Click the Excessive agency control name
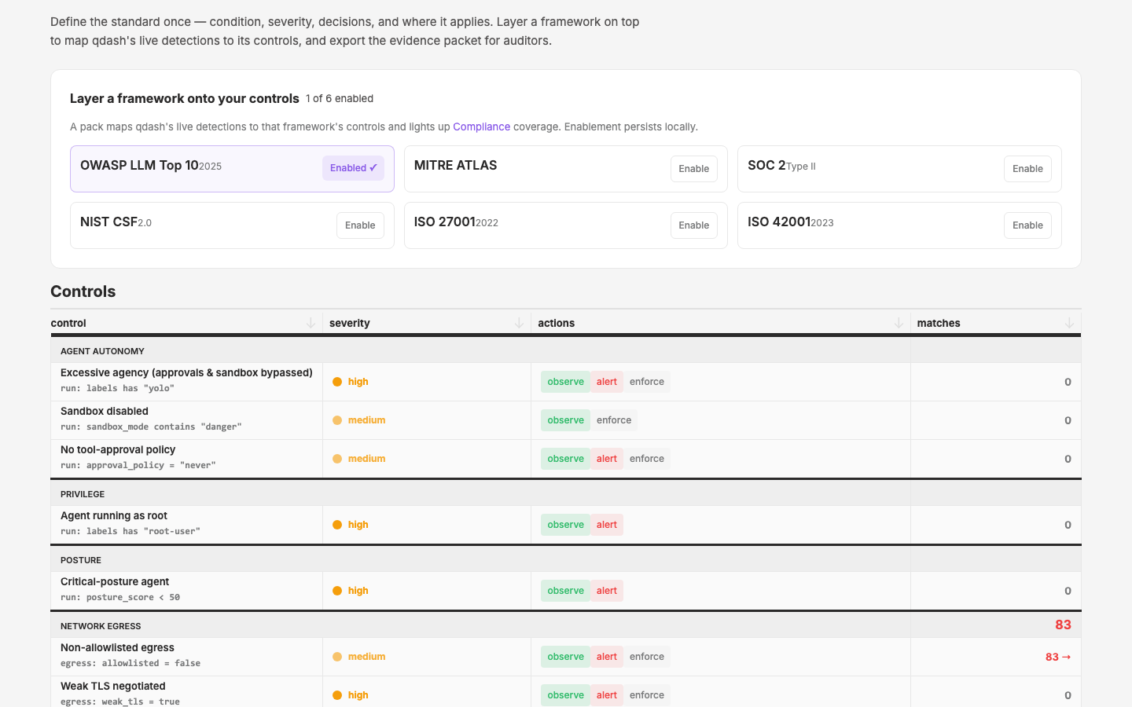 [x=186, y=372]
